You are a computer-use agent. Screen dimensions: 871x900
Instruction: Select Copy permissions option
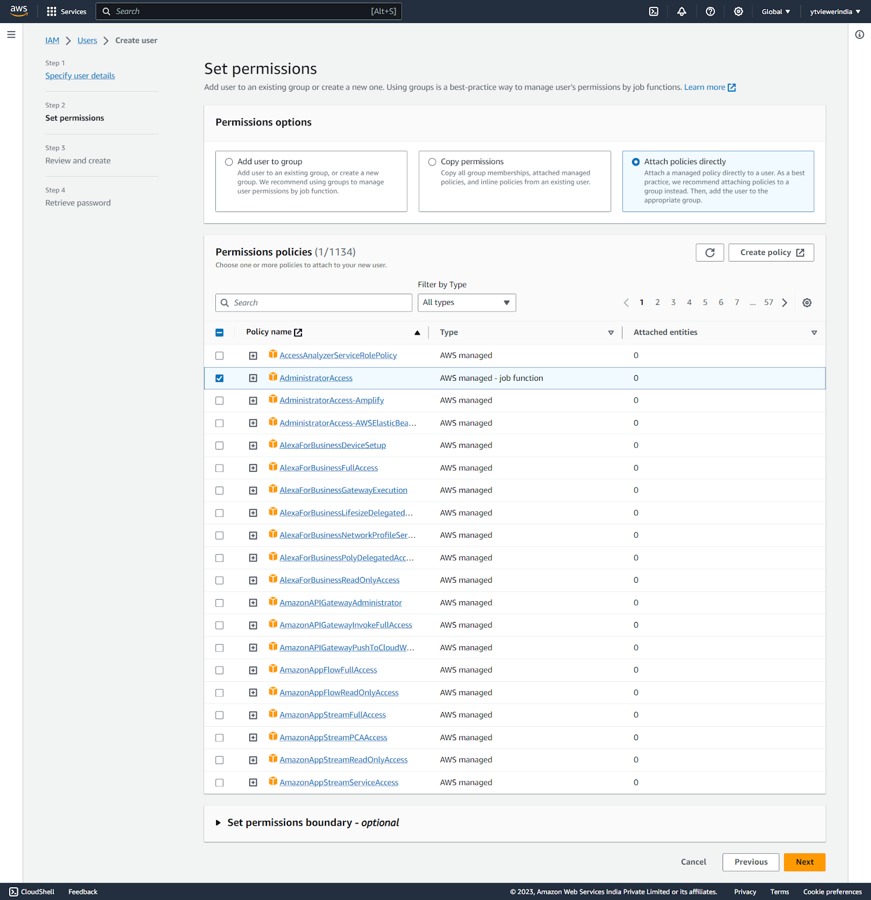[x=432, y=162]
